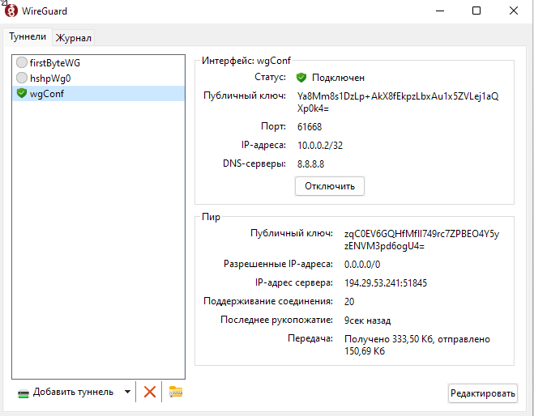Click the Редактировать button
The image size is (534, 416).
(483, 393)
